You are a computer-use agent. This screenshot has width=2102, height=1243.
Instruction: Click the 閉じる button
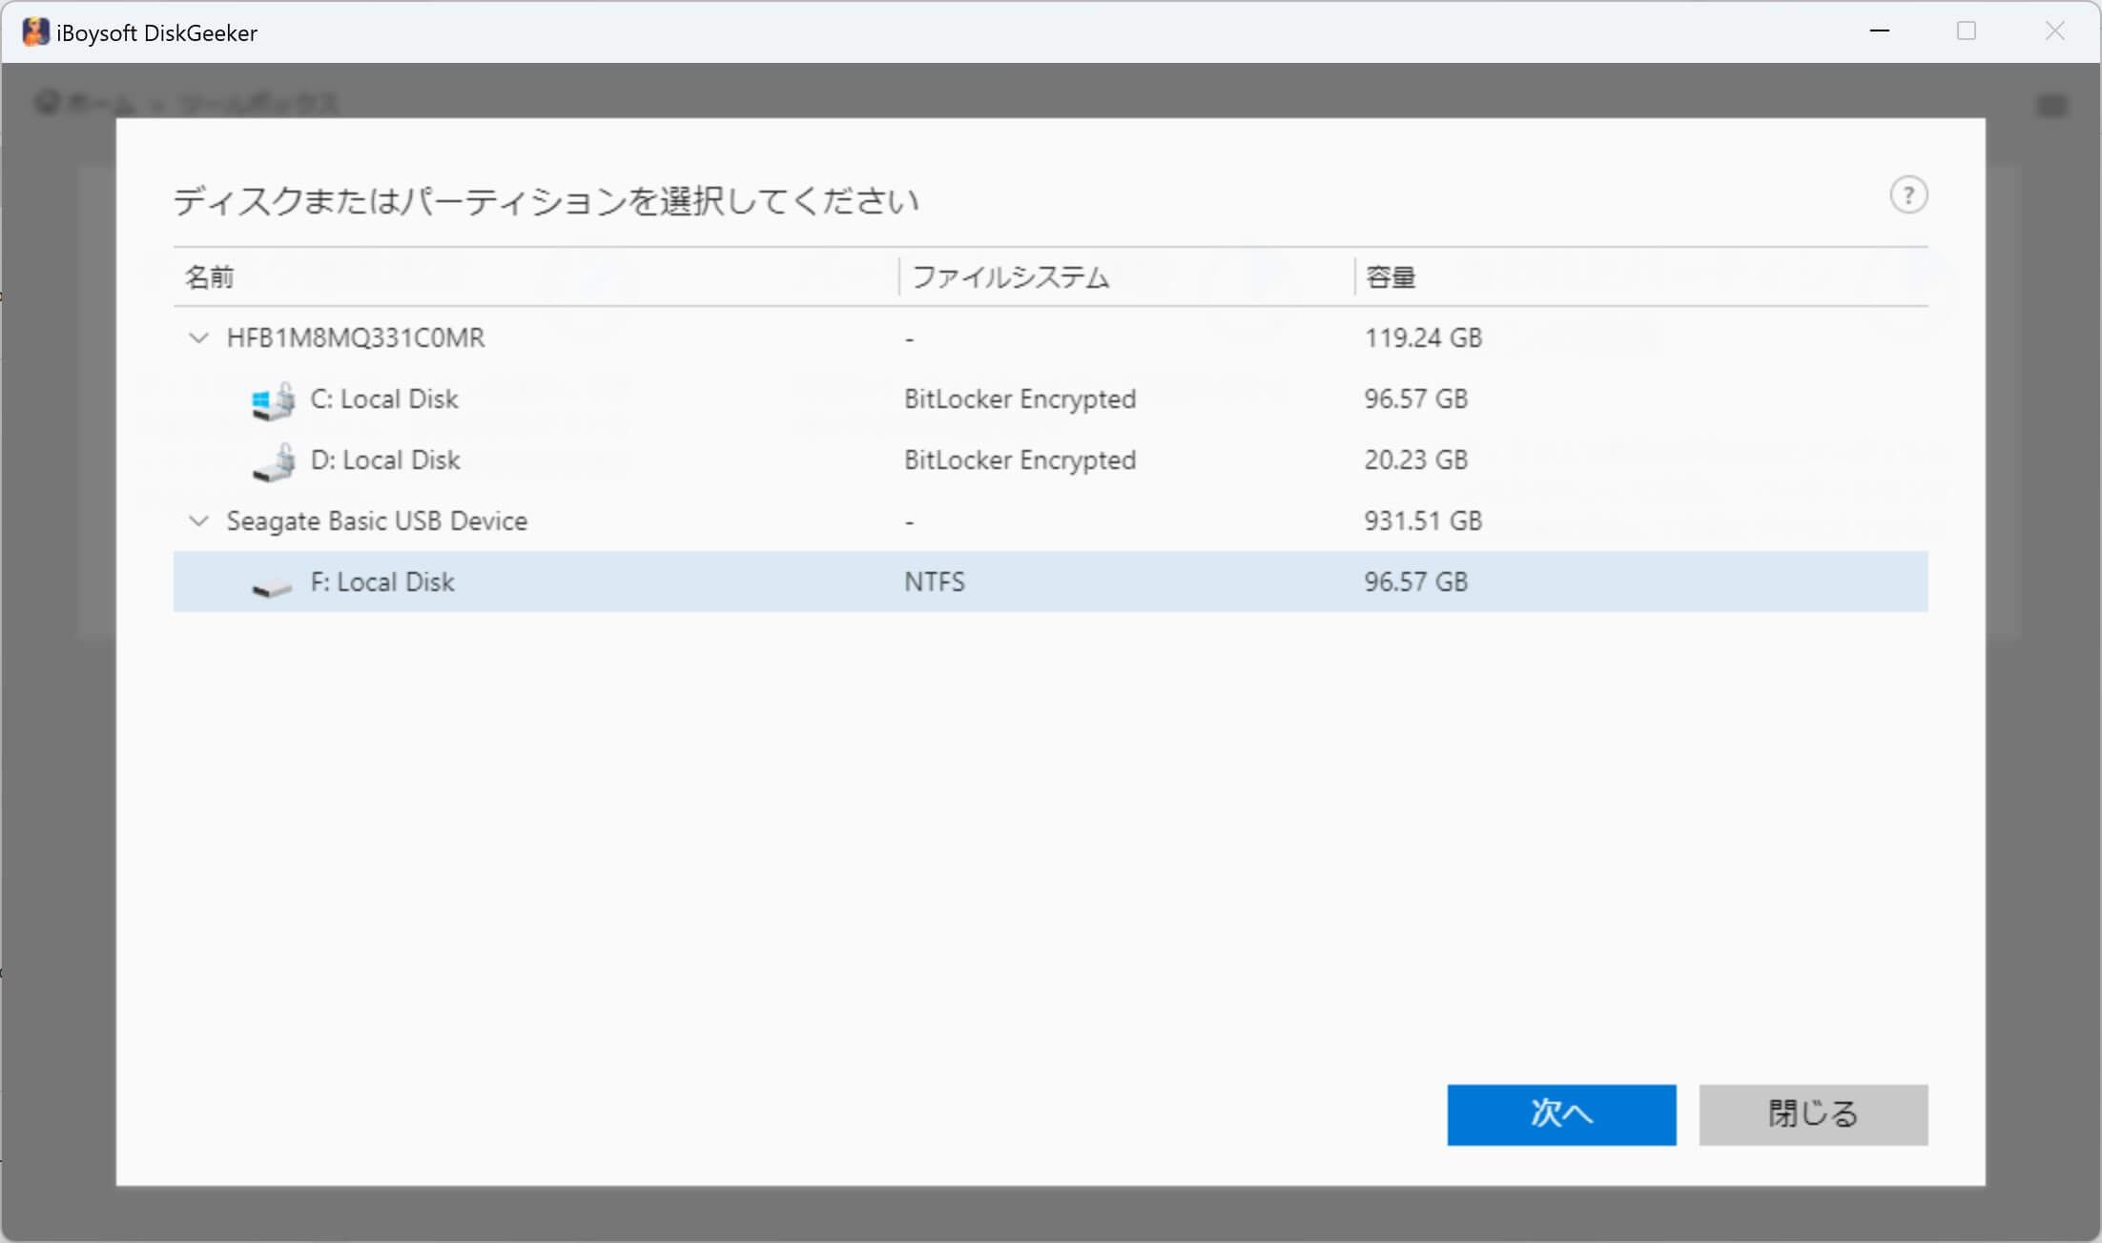point(1813,1114)
